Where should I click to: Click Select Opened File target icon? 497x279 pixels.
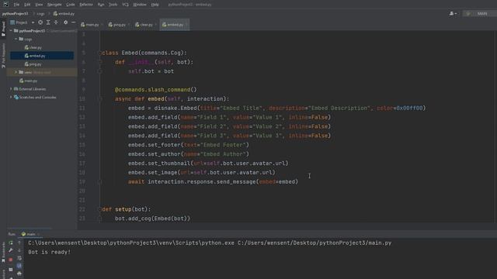tap(40, 22)
